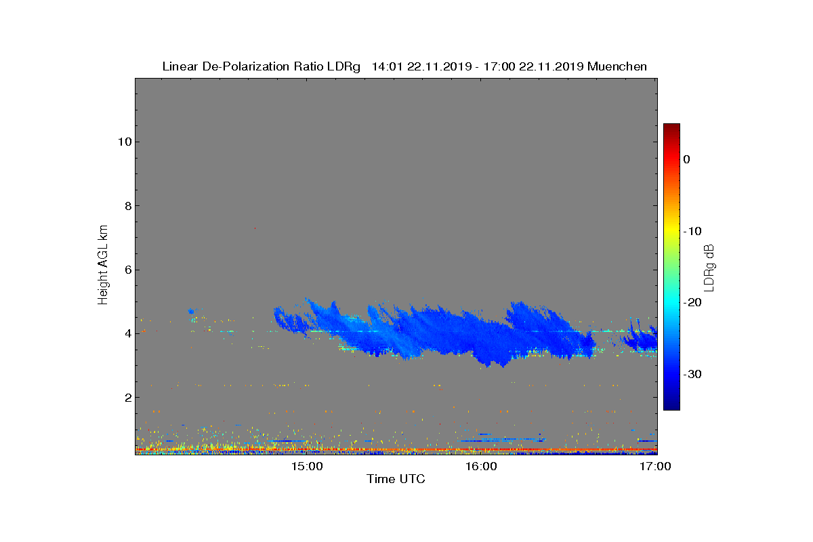Screen dimensions: 813x542
Task: Click the 2 km height label
Action: click(127, 397)
